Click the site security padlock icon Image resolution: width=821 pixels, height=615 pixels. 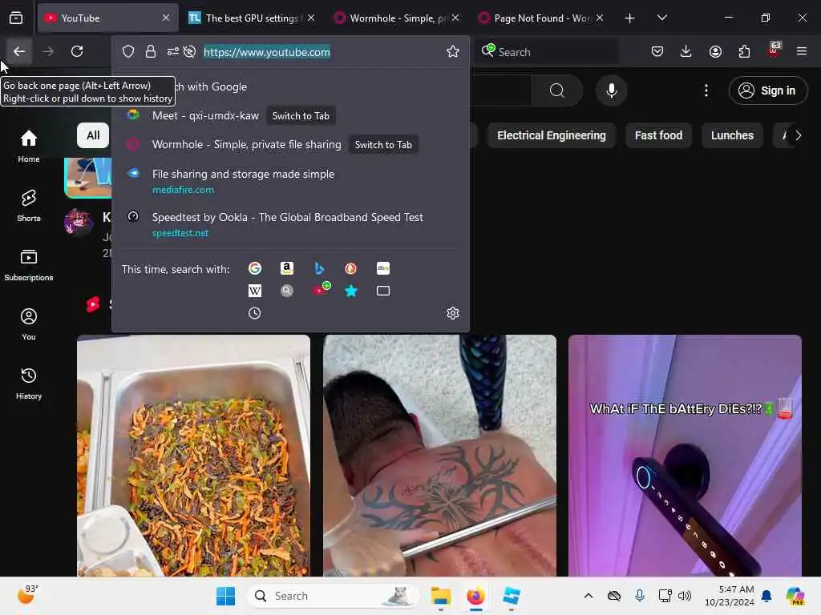151,51
